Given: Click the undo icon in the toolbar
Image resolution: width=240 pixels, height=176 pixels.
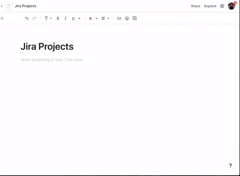Looking at the screenshot, I should (x=27, y=18).
